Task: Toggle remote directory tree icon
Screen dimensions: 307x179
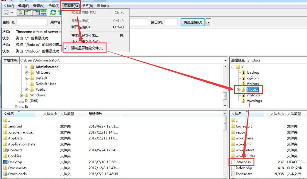Action: (36, 13)
